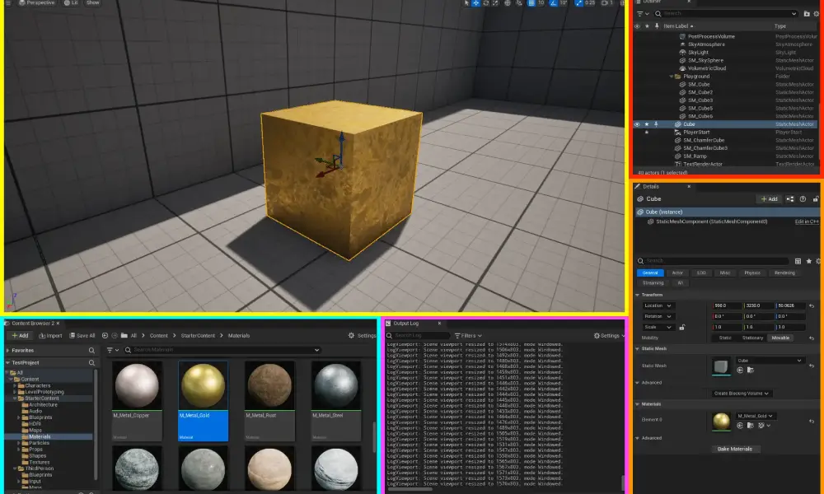The height and width of the screenshot is (494, 824).
Task: Open the Location type dropdown
Action: pos(658,305)
